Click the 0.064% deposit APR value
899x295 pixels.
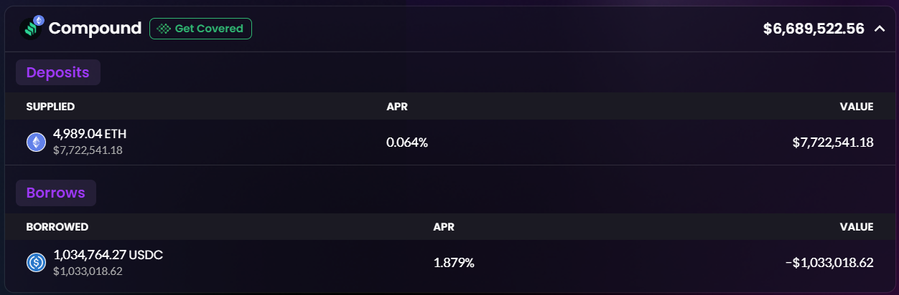407,142
